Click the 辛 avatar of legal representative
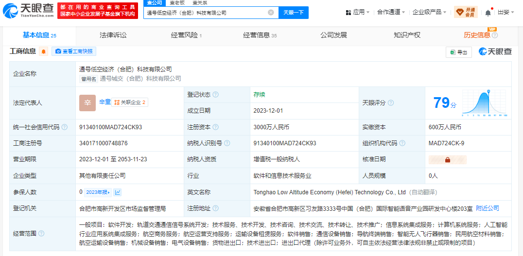Screen dimensions: 523x256 pos(87,103)
